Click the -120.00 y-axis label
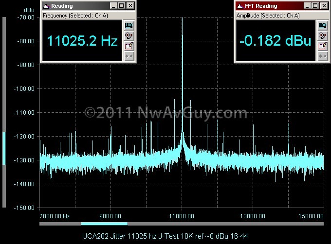 click(24, 137)
